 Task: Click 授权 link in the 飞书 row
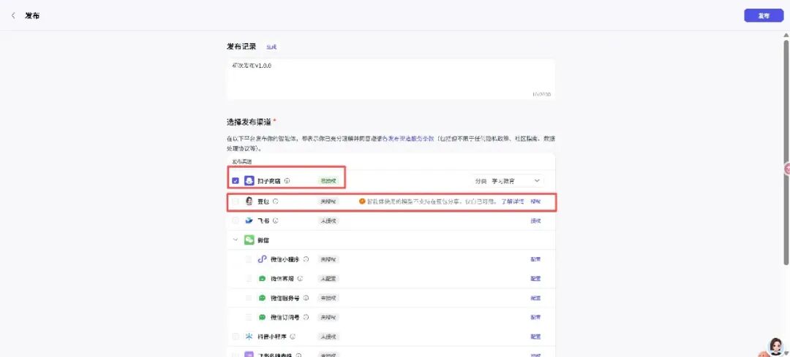click(x=535, y=220)
